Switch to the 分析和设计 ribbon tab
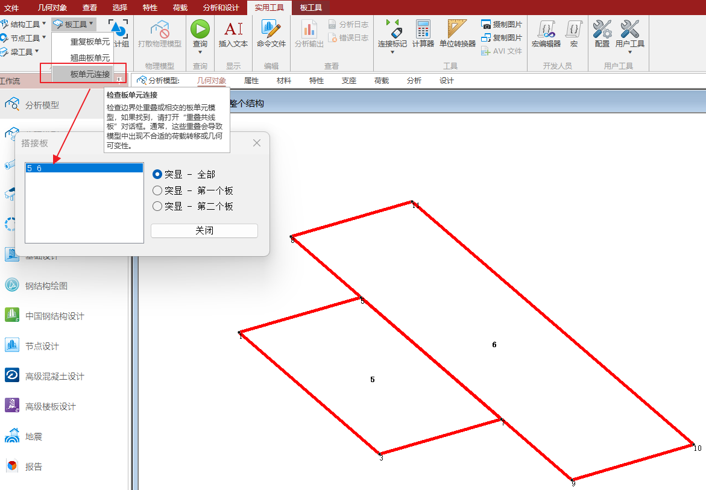The height and width of the screenshot is (490, 706). pyautogui.click(x=221, y=8)
